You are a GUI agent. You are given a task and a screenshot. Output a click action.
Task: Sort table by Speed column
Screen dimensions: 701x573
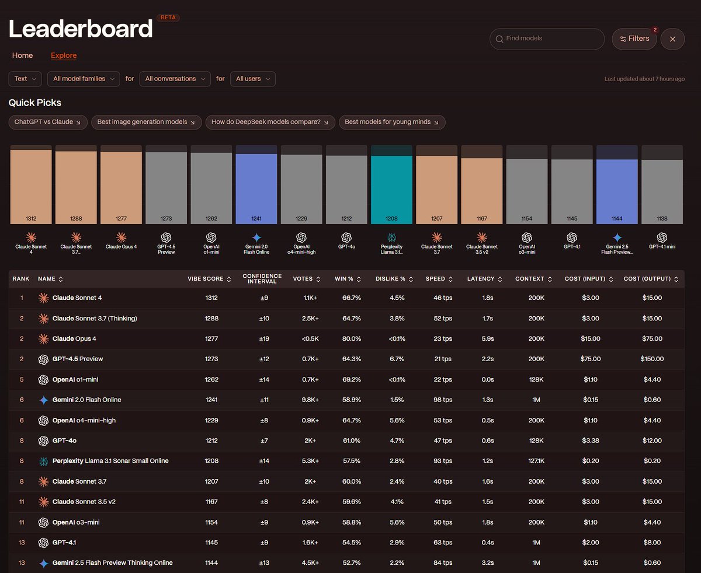coord(439,279)
